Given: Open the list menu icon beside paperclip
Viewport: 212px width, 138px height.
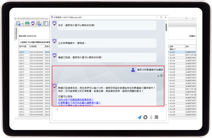Looking at the screenshot, I should (157, 117).
